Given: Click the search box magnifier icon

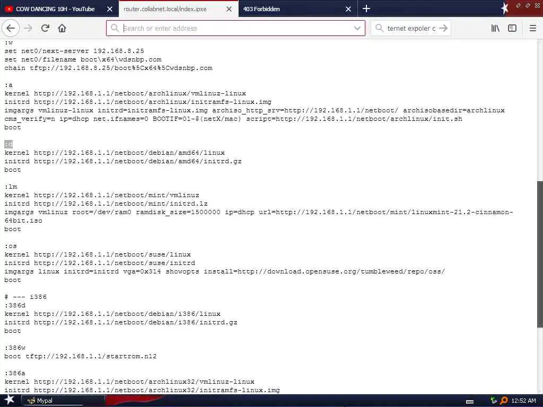Looking at the screenshot, I should click(x=380, y=28).
